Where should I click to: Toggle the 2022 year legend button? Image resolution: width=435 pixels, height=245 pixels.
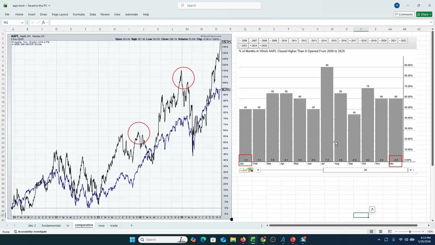pos(402,41)
